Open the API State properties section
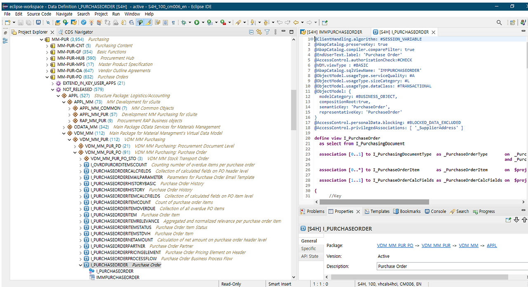The image size is (528, 287). [309, 257]
